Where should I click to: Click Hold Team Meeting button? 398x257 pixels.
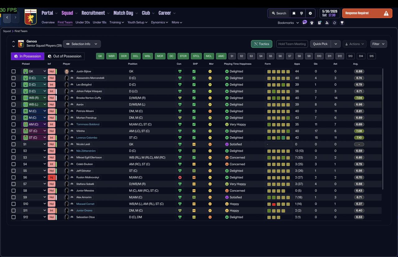[x=292, y=44]
